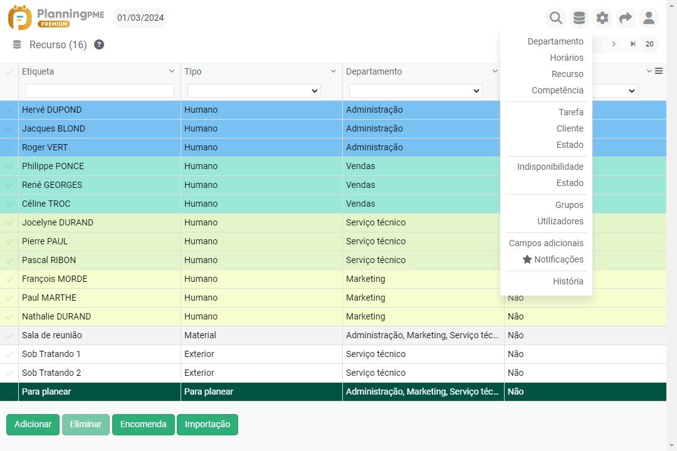Viewport: 677px width, 451px height.
Task: Toggle select-all checkmark in header
Action: pos(9,71)
